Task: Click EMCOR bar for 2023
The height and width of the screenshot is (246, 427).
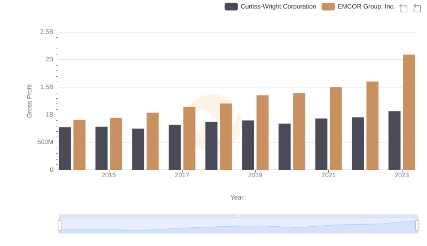Action: pyautogui.click(x=409, y=113)
